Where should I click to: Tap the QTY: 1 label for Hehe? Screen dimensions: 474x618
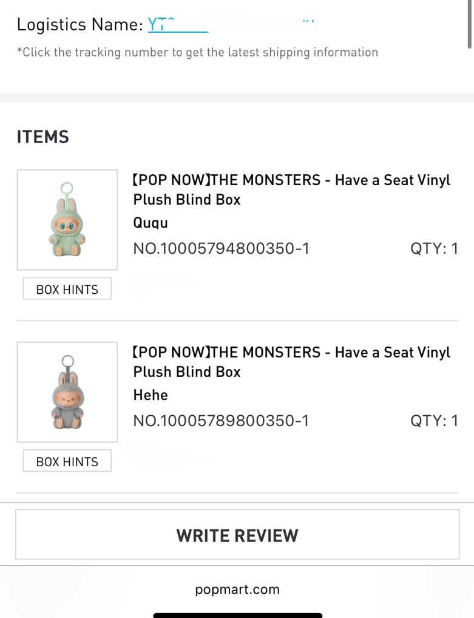click(x=434, y=421)
